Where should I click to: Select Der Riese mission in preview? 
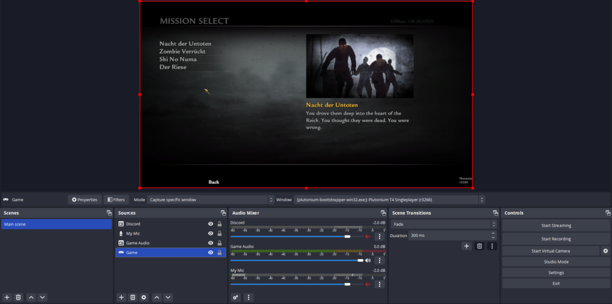pos(173,67)
